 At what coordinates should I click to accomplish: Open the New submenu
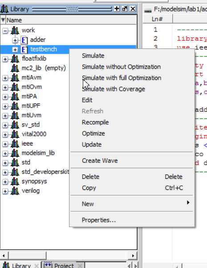[x=132, y=204]
